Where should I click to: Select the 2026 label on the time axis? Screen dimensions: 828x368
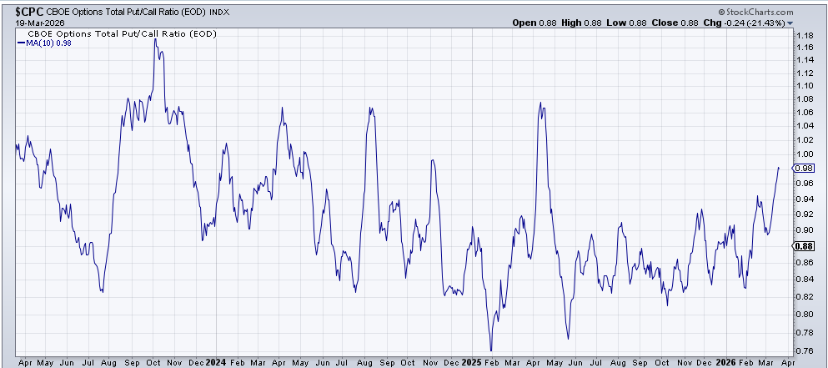tap(725, 364)
